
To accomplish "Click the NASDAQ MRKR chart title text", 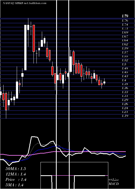I will coord(25,3).
